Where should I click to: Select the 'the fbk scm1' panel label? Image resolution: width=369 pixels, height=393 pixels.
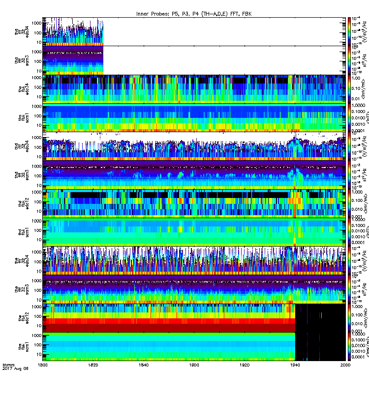(x=24, y=347)
